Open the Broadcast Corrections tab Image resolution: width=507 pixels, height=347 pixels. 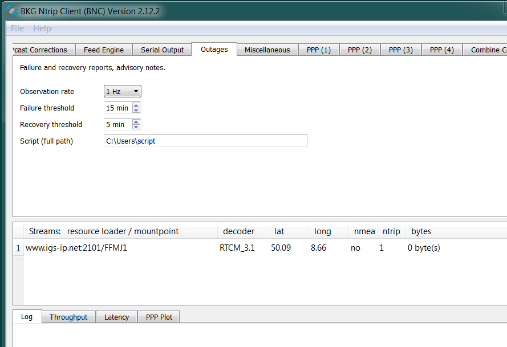[x=42, y=50]
